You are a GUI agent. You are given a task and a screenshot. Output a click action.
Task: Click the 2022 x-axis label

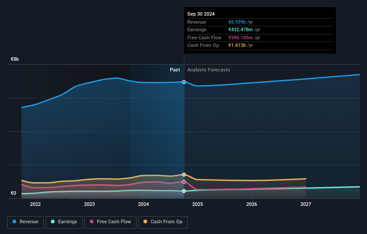[x=35, y=204]
